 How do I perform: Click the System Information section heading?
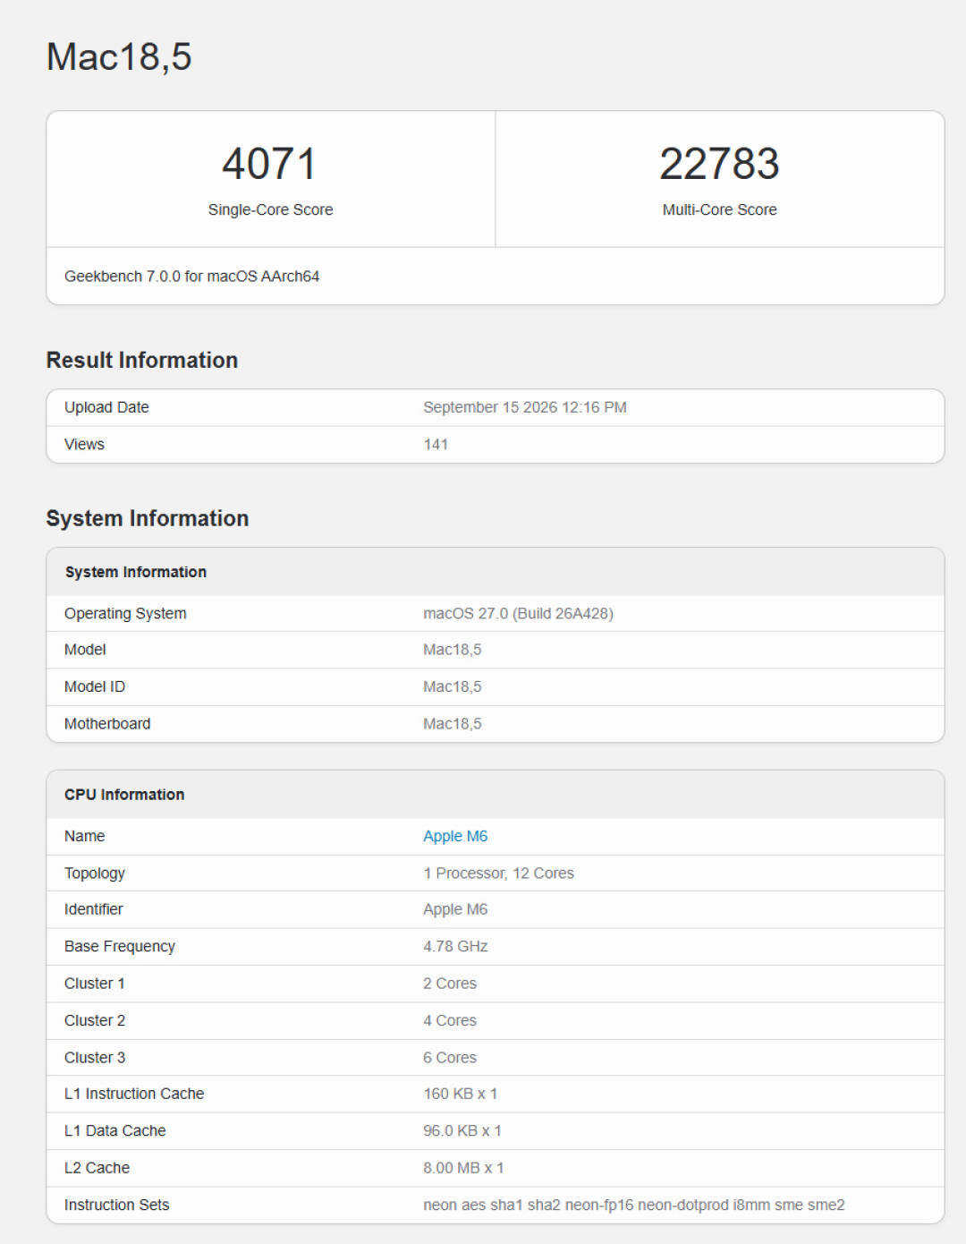click(x=148, y=518)
